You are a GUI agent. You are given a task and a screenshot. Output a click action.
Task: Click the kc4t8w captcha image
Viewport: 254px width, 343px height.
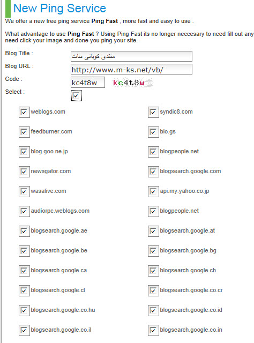132,83
